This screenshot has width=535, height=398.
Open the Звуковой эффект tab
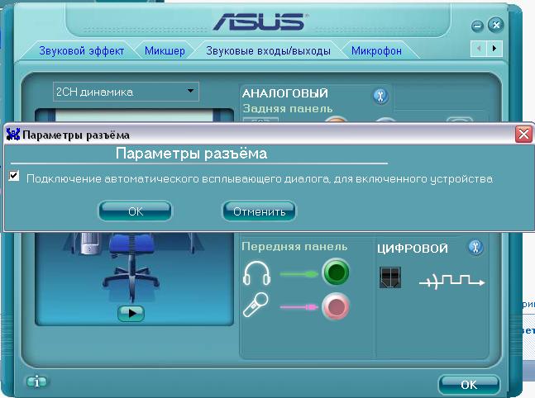[x=81, y=50]
